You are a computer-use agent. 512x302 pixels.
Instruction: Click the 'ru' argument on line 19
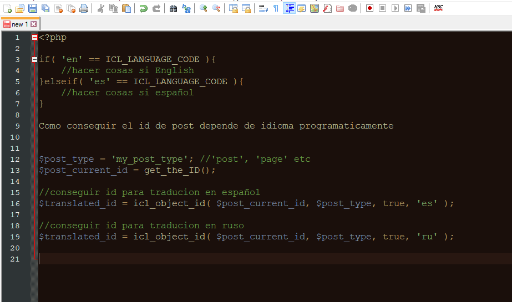tap(427, 237)
